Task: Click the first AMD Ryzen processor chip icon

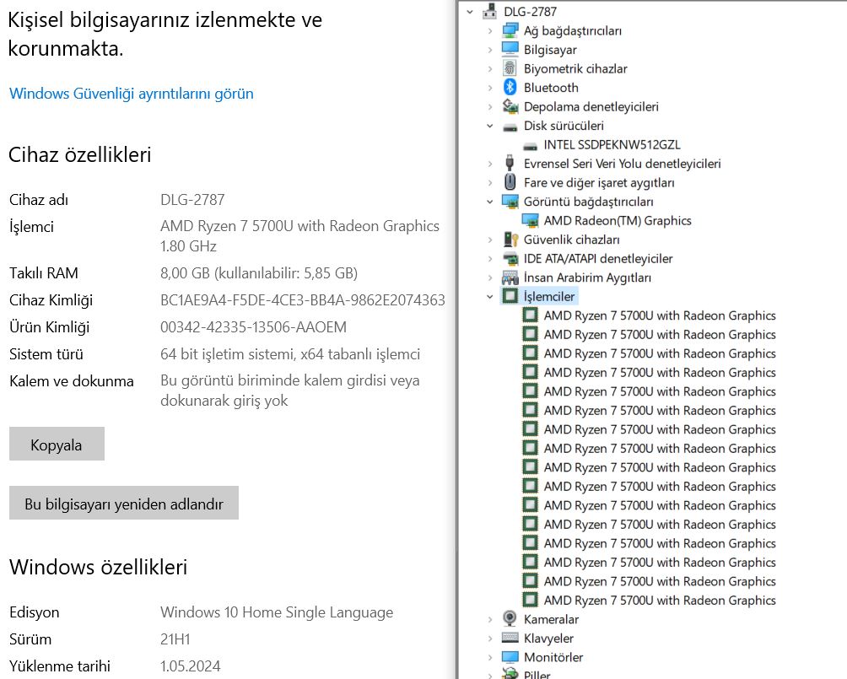Action: pos(531,315)
